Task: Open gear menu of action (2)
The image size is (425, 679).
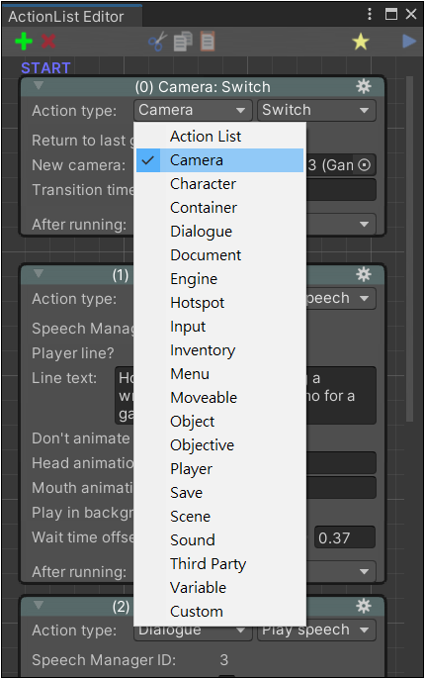Action: coord(364,606)
